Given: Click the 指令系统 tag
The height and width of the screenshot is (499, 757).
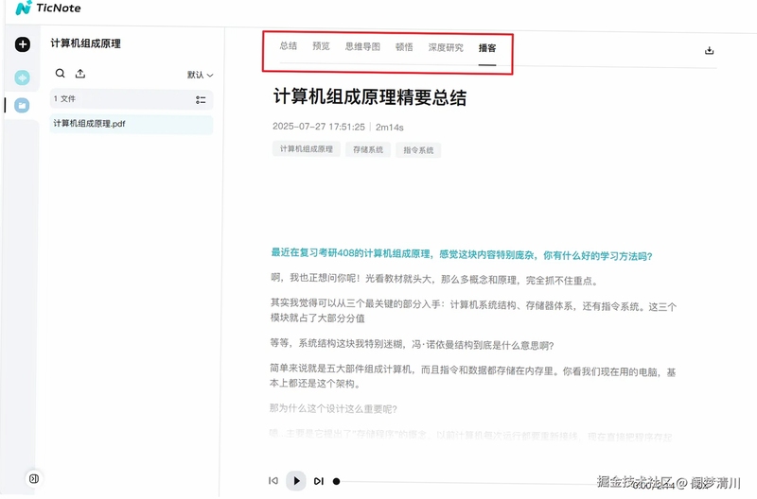Looking at the screenshot, I should point(418,150).
